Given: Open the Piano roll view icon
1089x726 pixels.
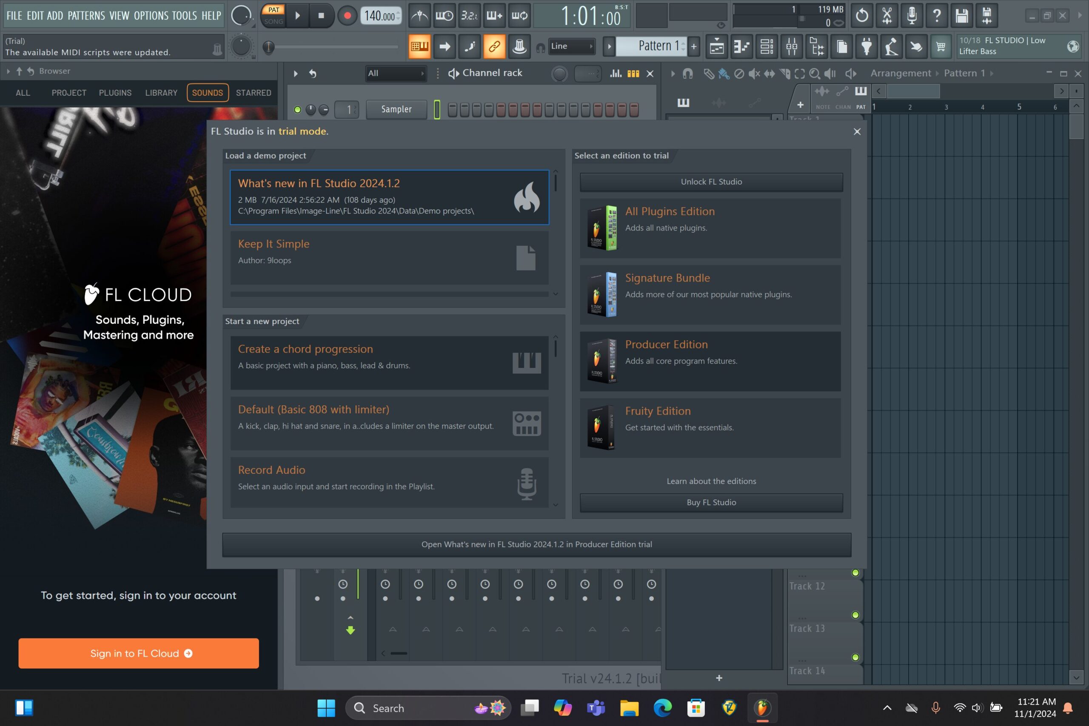Looking at the screenshot, I should [742, 46].
